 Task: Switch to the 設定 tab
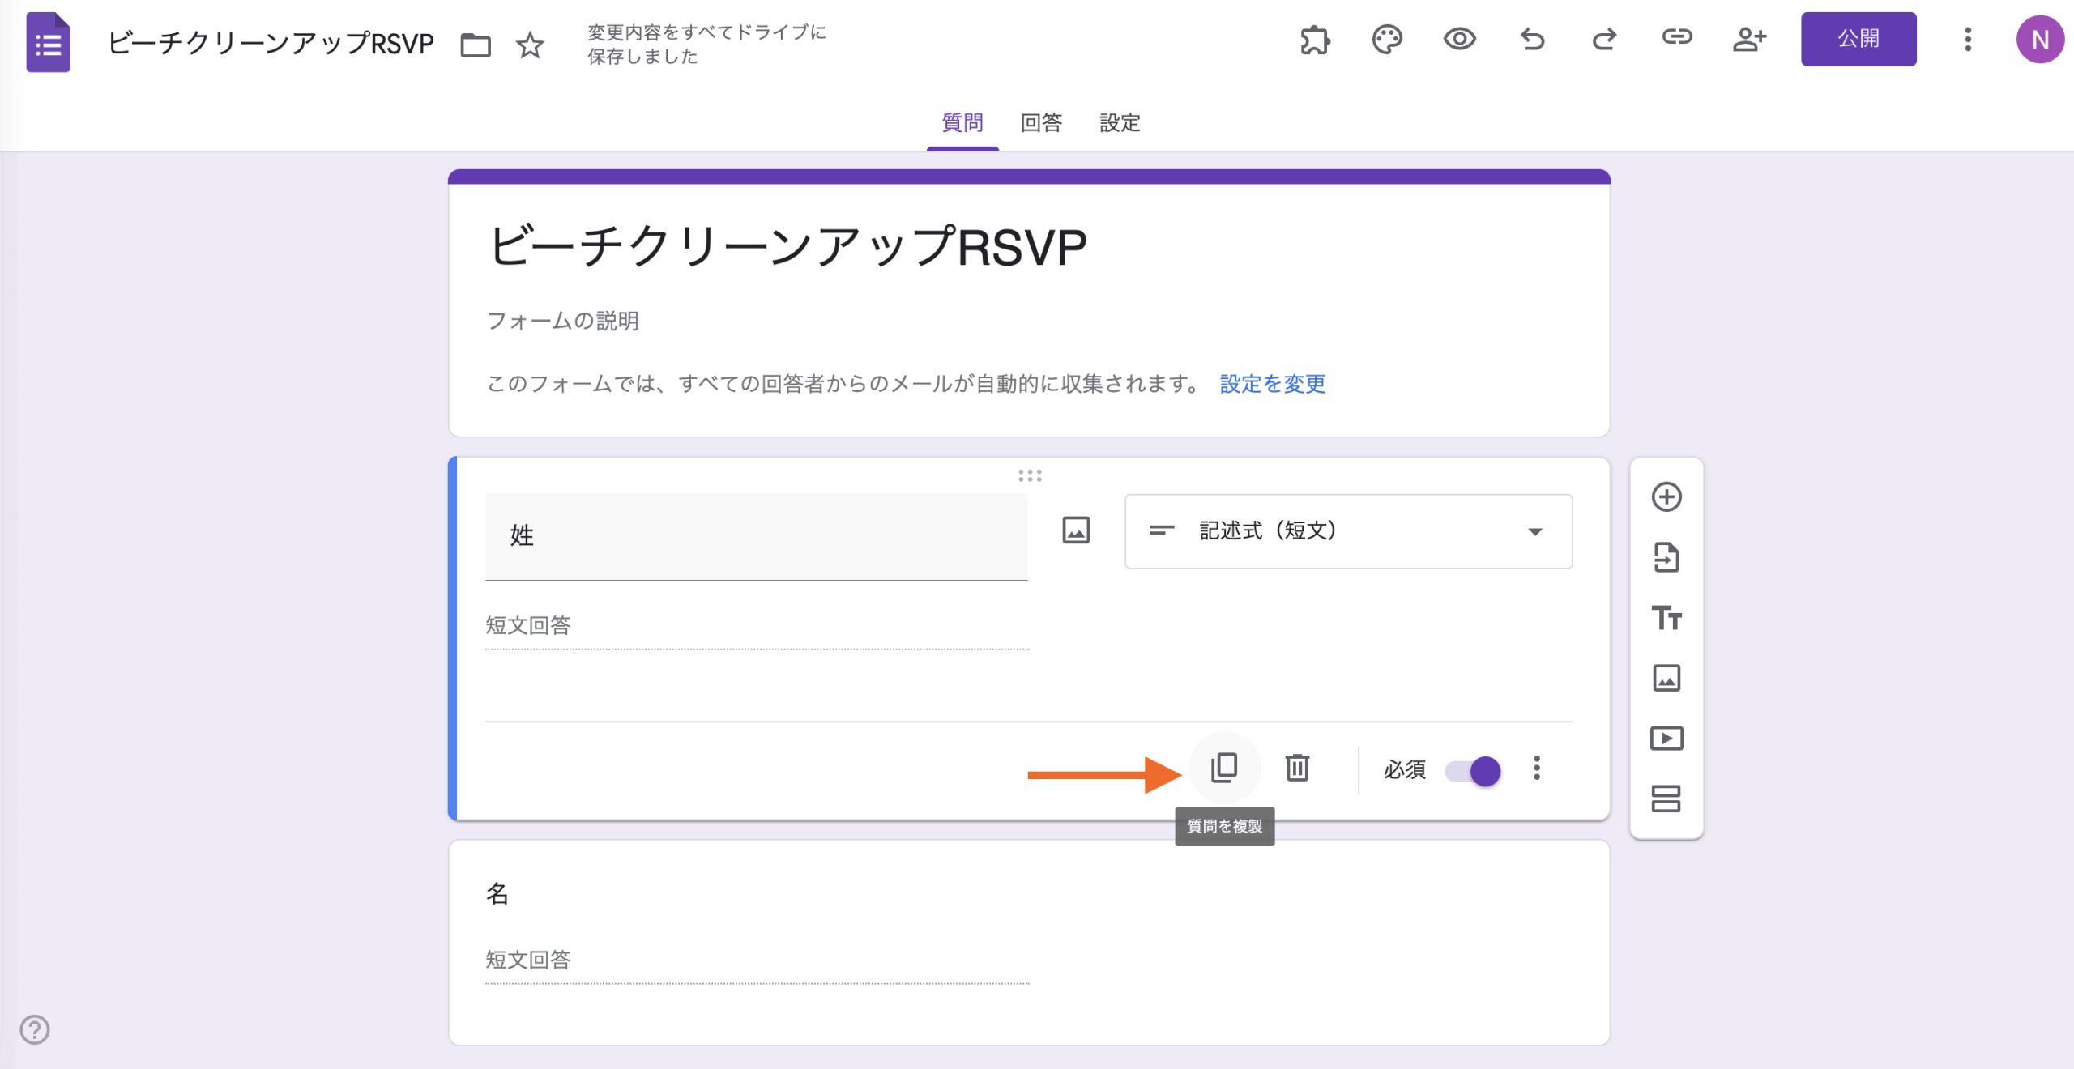tap(1120, 122)
